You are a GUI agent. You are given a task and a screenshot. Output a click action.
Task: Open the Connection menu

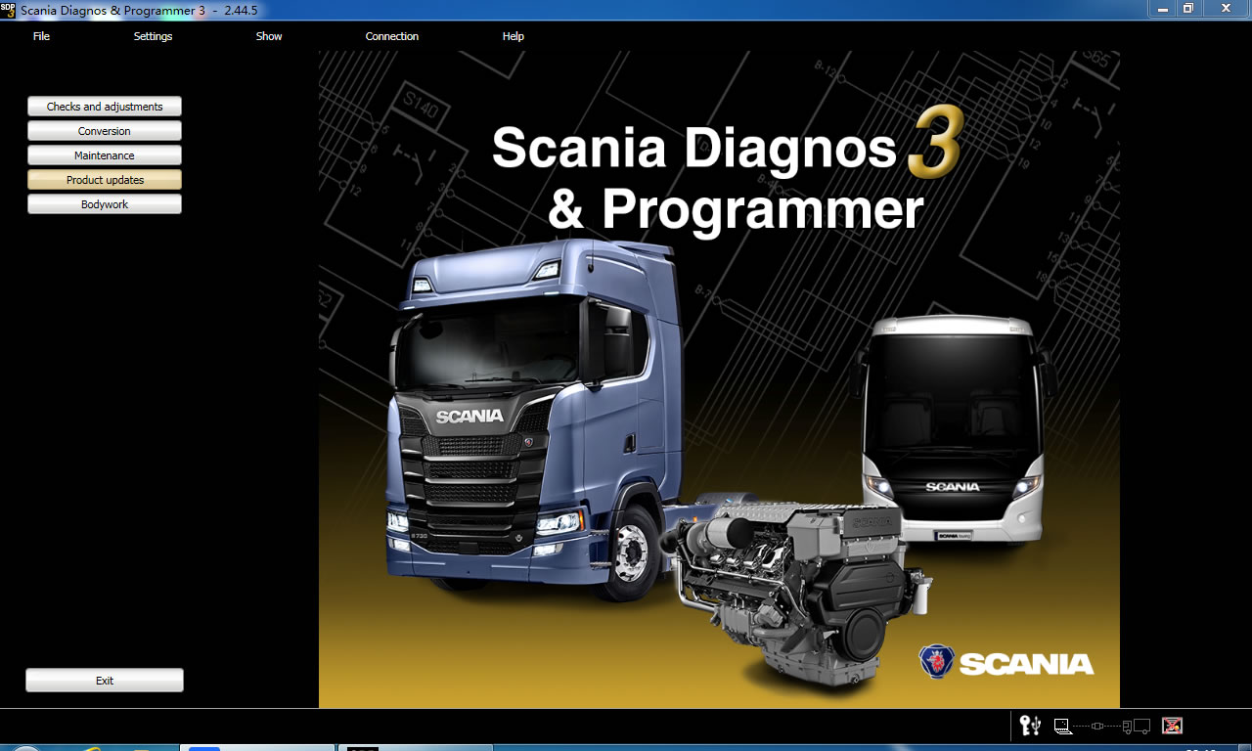pos(391,36)
